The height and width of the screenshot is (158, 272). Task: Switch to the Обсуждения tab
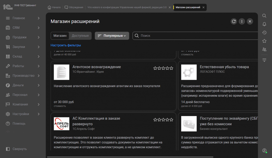point(74,7)
